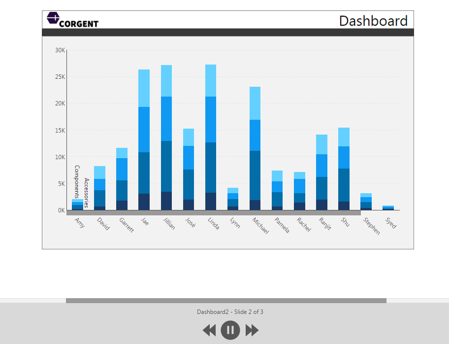This screenshot has height=344, width=449.
Task: Click the 'Linda' x-axis label
Action: pyautogui.click(x=213, y=223)
